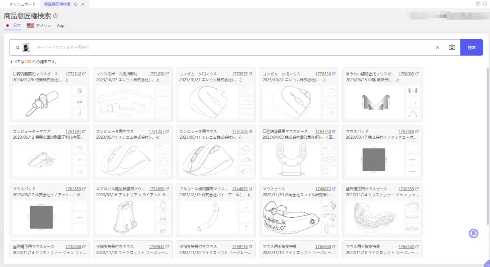The height and width of the screenshot is (267, 490).
Task: Open camera image search
Action: coord(452,47)
